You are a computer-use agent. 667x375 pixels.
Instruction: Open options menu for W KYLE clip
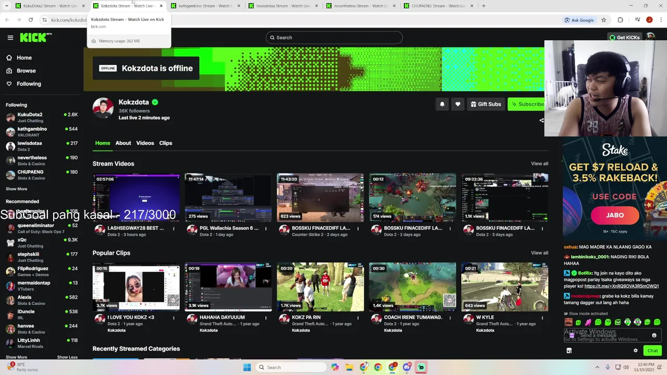pyautogui.click(x=542, y=318)
